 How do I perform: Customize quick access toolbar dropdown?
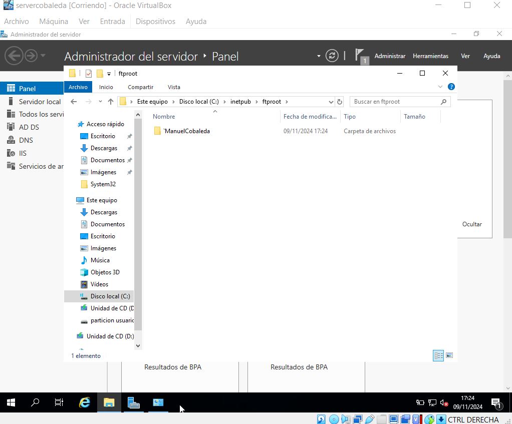(109, 74)
